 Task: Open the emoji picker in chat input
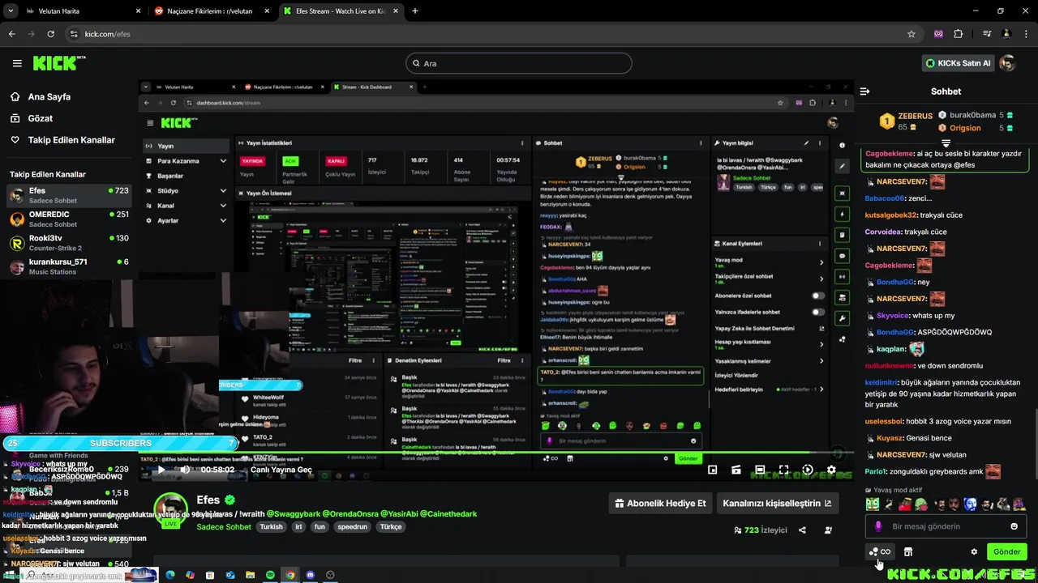pos(1014,526)
